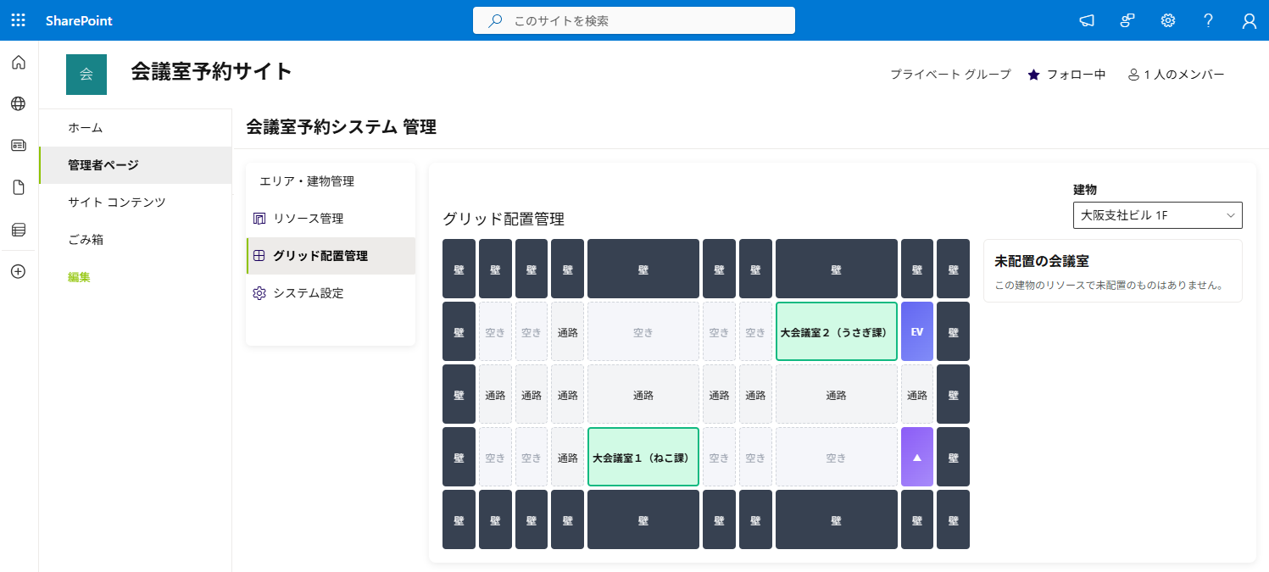This screenshot has width=1269, height=572.
Task: Open the SharePoint app launcher waffle
Action: [x=19, y=20]
